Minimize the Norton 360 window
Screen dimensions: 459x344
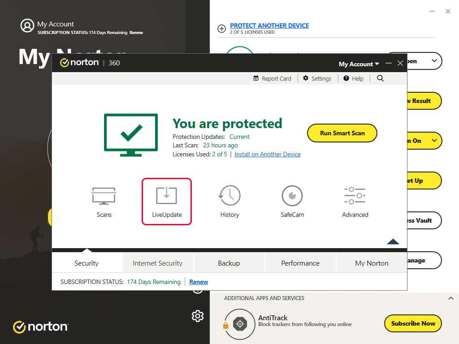coord(389,63)
